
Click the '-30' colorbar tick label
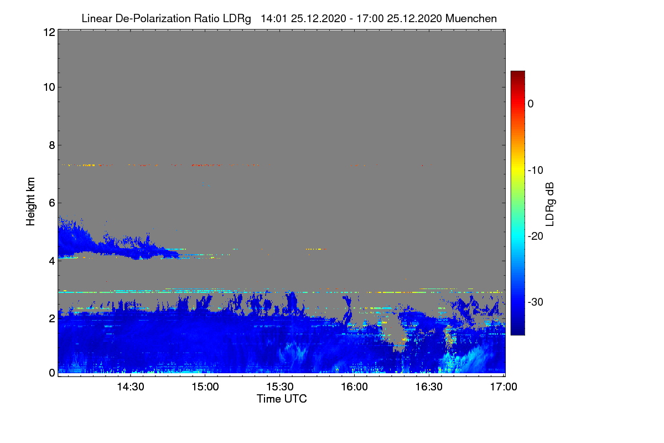coord(536,302)
